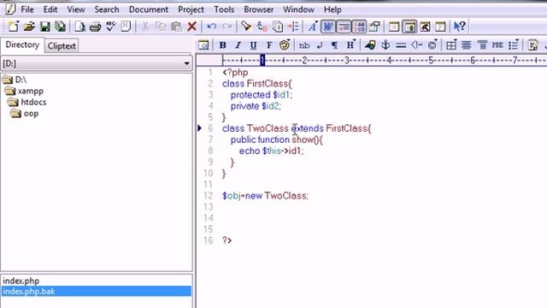This screenshot has height=308, width=547.
Task: Open the Edit menu
Action: (x=50, y=9)
